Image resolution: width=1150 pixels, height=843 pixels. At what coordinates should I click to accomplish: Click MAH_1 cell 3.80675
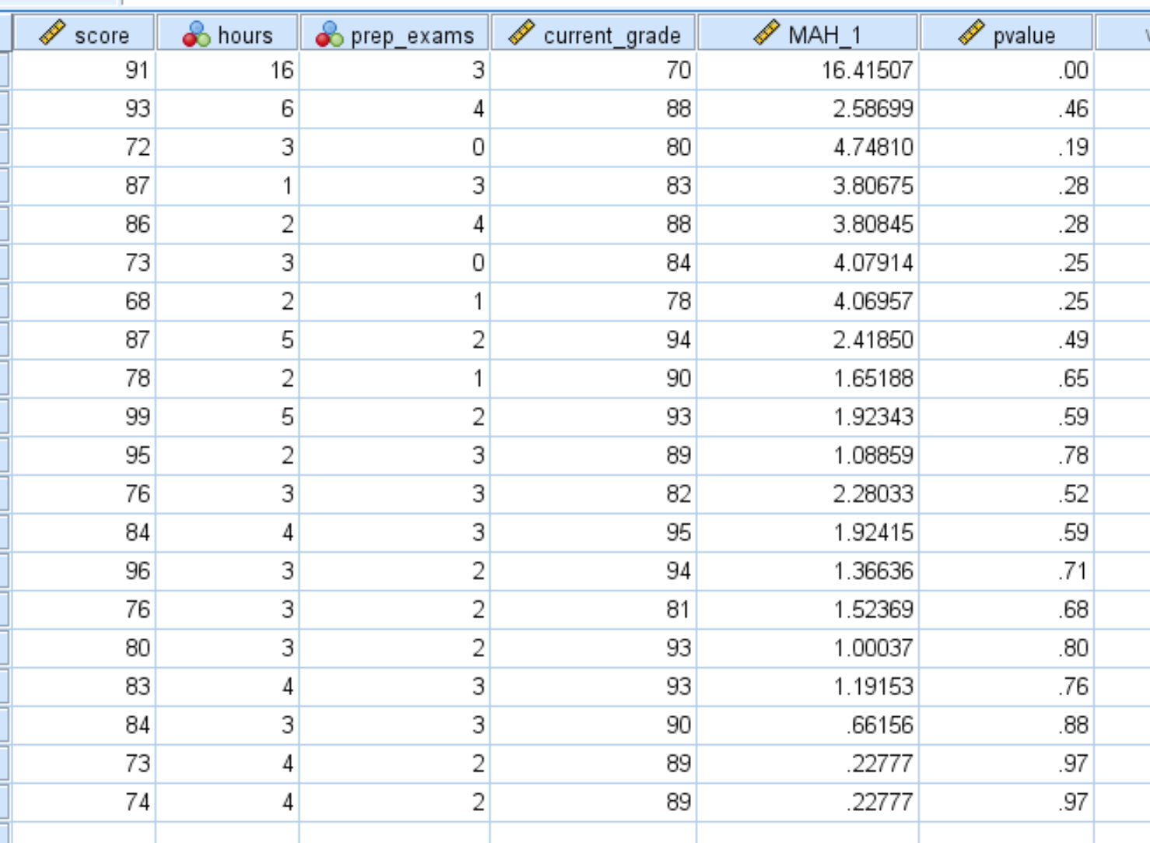click(x=808, y=185)
